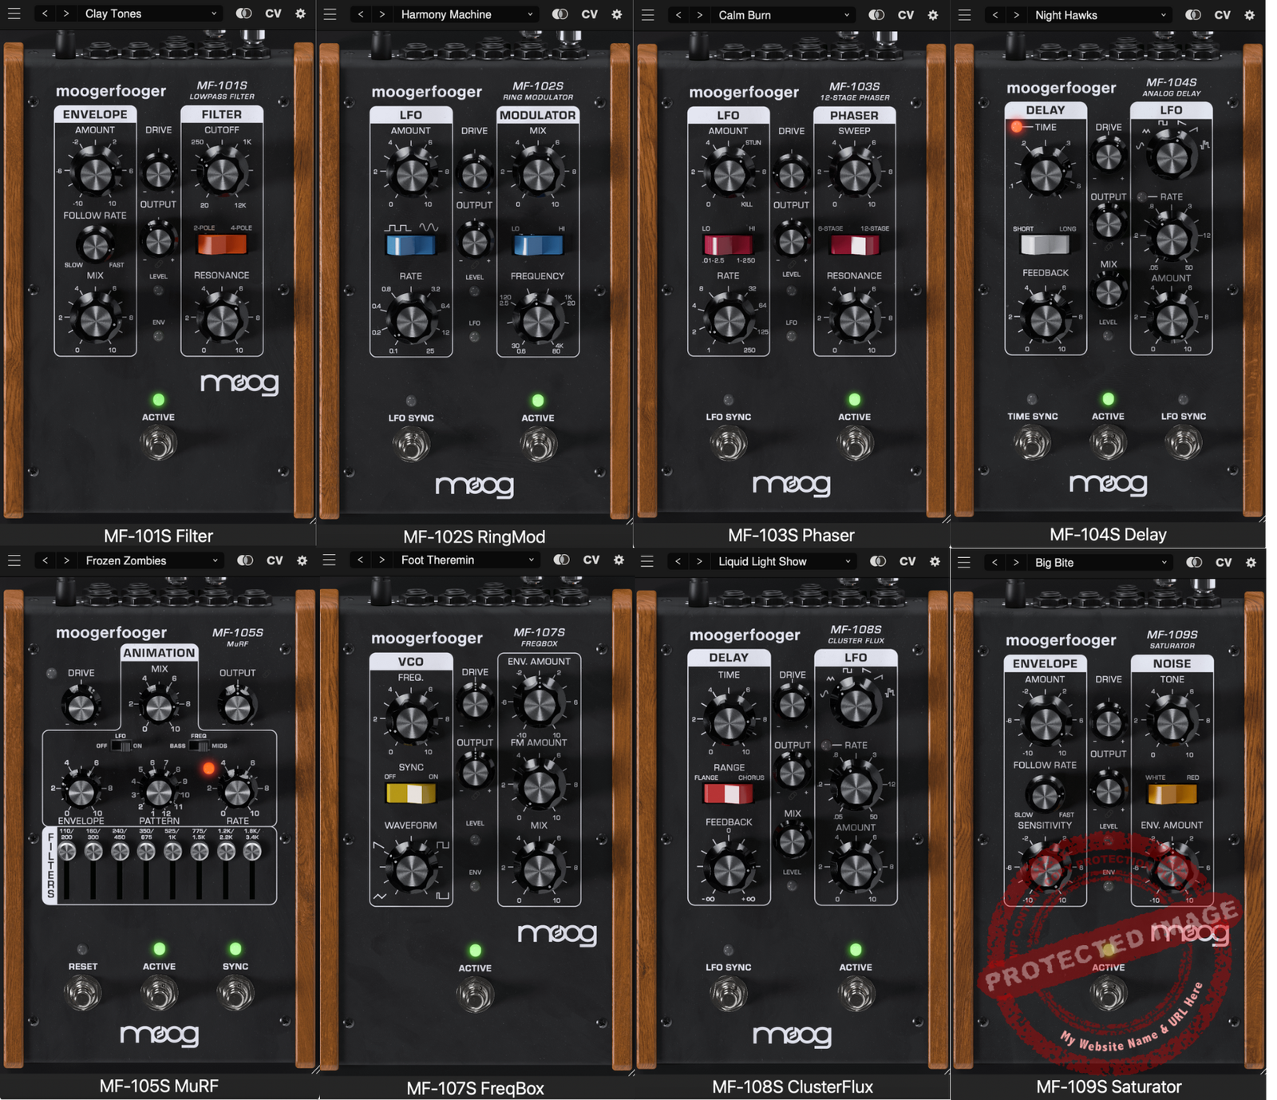
Task: Toggle LFO SYNC footswitch on MF-102S RingMod
Action: point(411,444)
